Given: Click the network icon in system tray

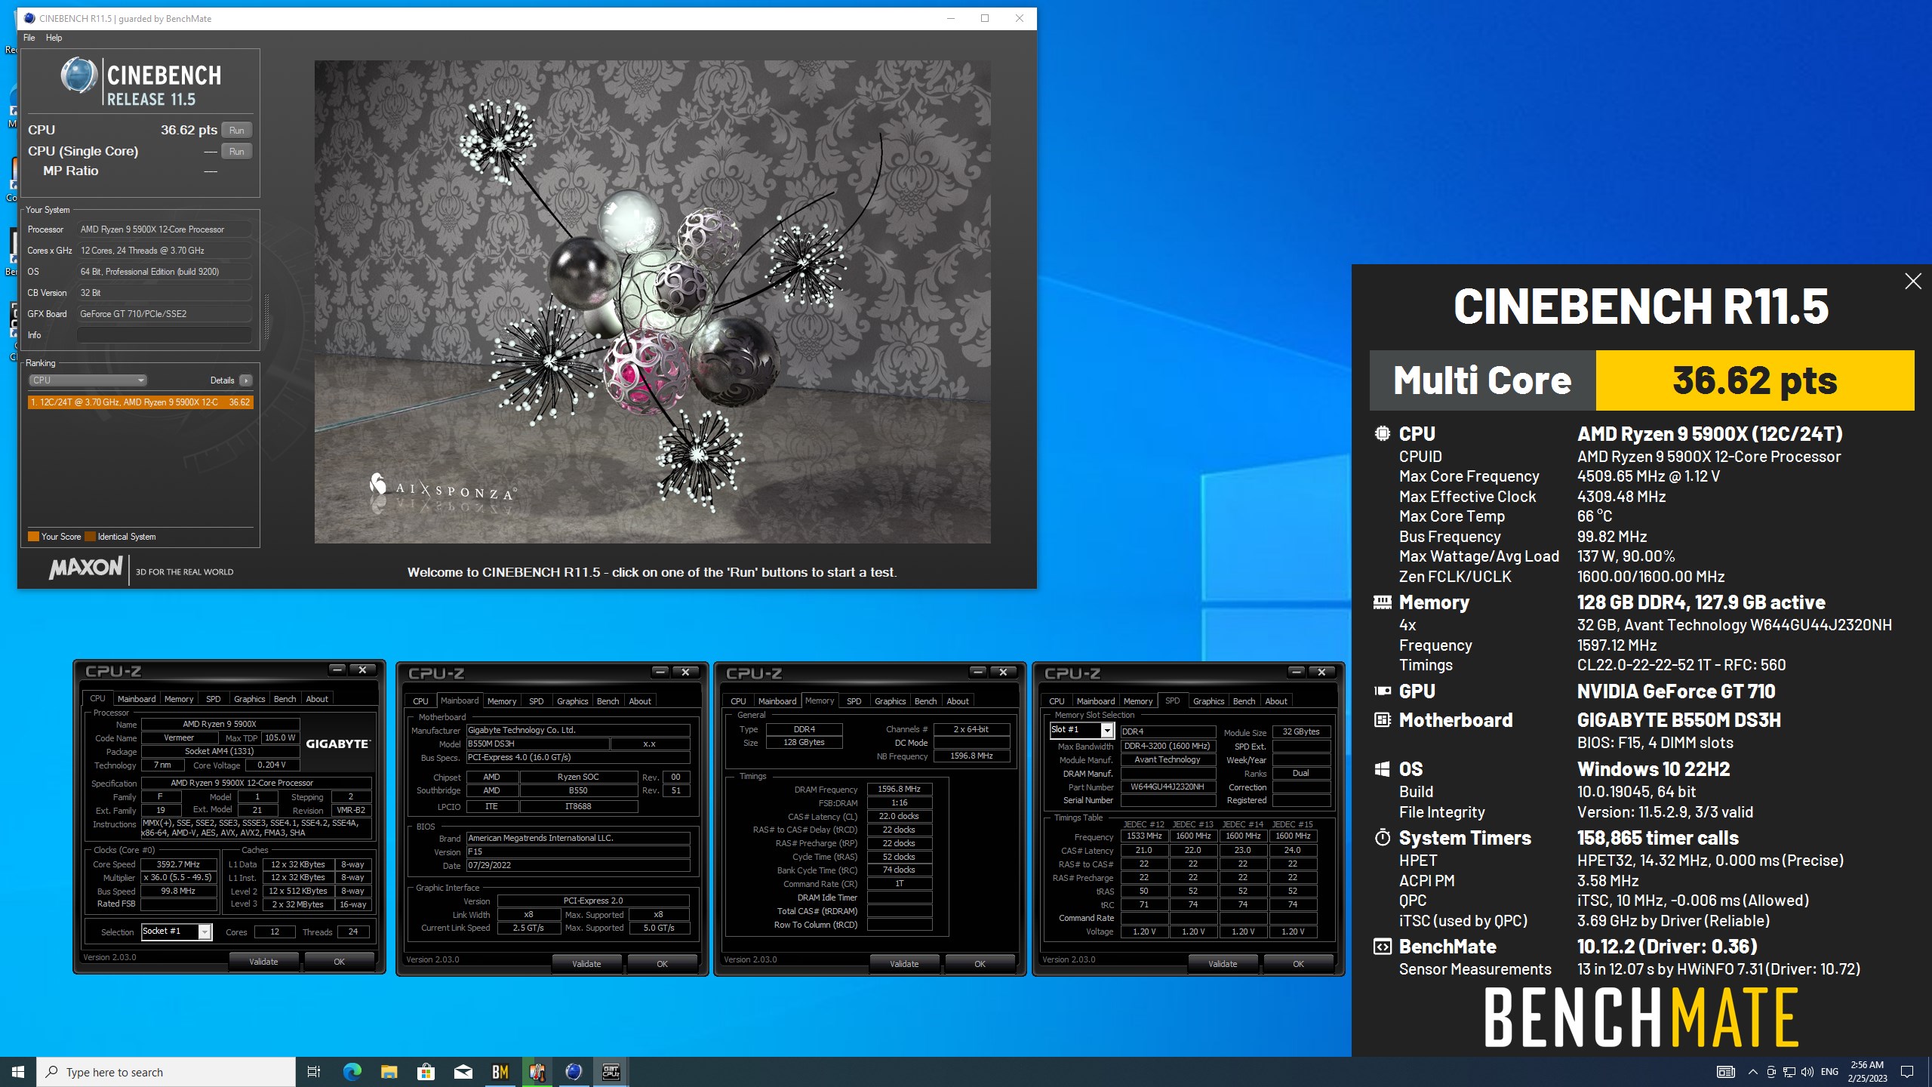Looking at the screenshot, I should pyautogui.click(x=1789, y=1072).
